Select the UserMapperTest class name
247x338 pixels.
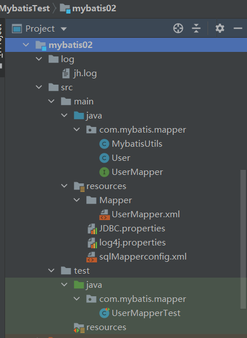click(146, 313)
